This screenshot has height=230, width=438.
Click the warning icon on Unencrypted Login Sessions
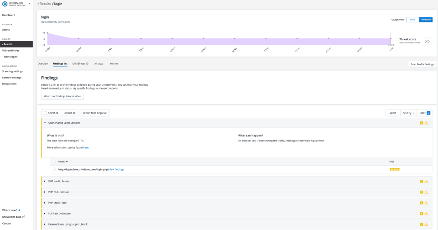(426, 123)
